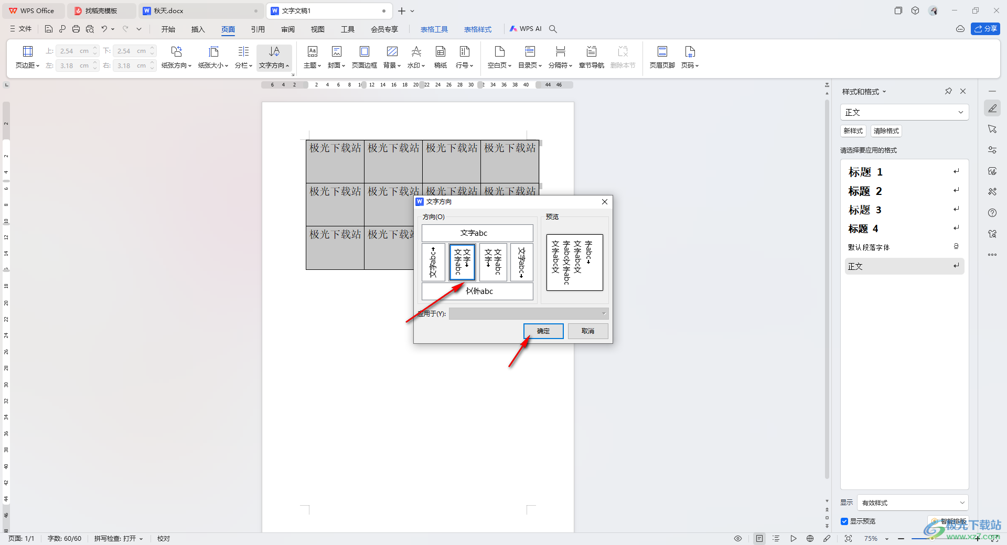This screenshot has height=545, width=1007.
Task: Click the 分享 share button
Action: (985, 29)
